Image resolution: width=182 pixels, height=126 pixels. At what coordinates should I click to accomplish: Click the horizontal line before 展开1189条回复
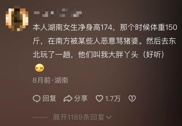40,117
